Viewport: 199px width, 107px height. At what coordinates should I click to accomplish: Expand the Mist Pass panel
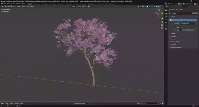point(173,36)
